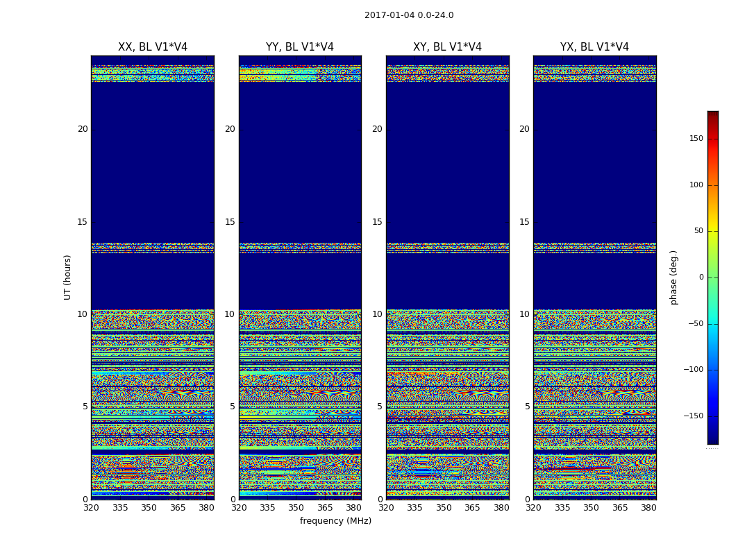Click y-tick 15 of the XX panel
Viewport: 729px width, 555px height.
click(83, 221)
